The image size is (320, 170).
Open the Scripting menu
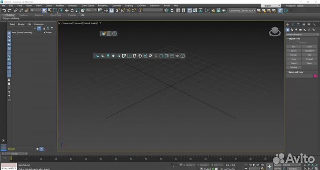point(129,5)
